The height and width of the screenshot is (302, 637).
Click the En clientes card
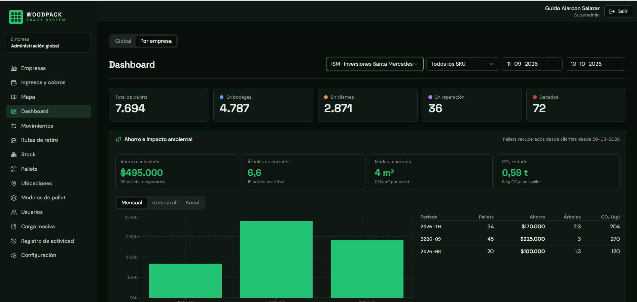367,105
